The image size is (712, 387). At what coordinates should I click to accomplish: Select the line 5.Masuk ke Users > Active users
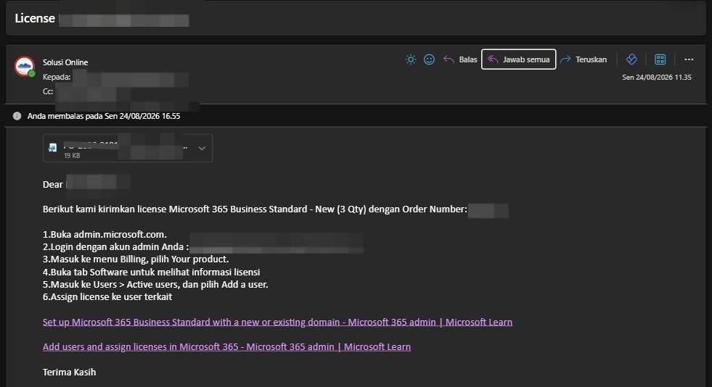coord(155,285)
